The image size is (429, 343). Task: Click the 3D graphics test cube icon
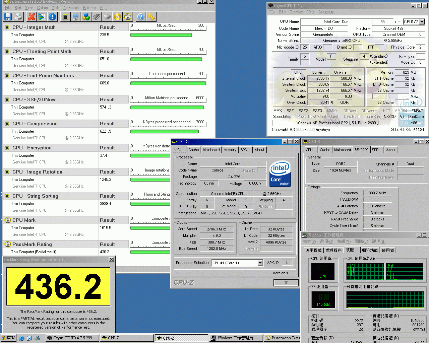85,17
